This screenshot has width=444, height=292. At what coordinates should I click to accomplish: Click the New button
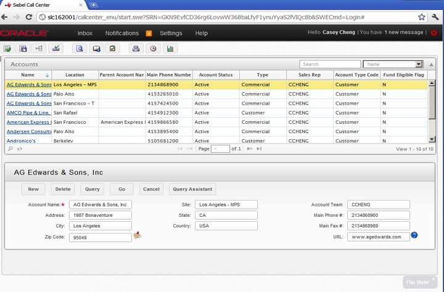coord(33,189)
